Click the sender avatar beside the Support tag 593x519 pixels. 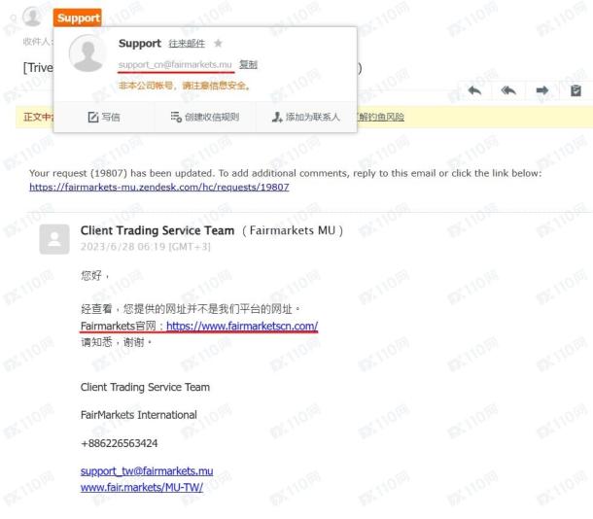point(32,17)
